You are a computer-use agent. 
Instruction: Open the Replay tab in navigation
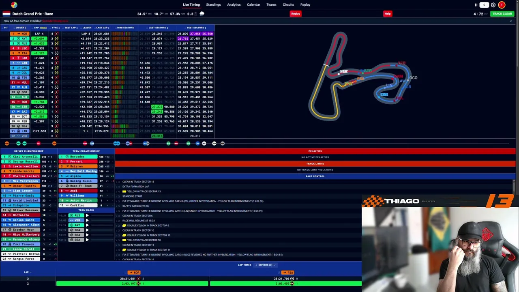(305, 5)
